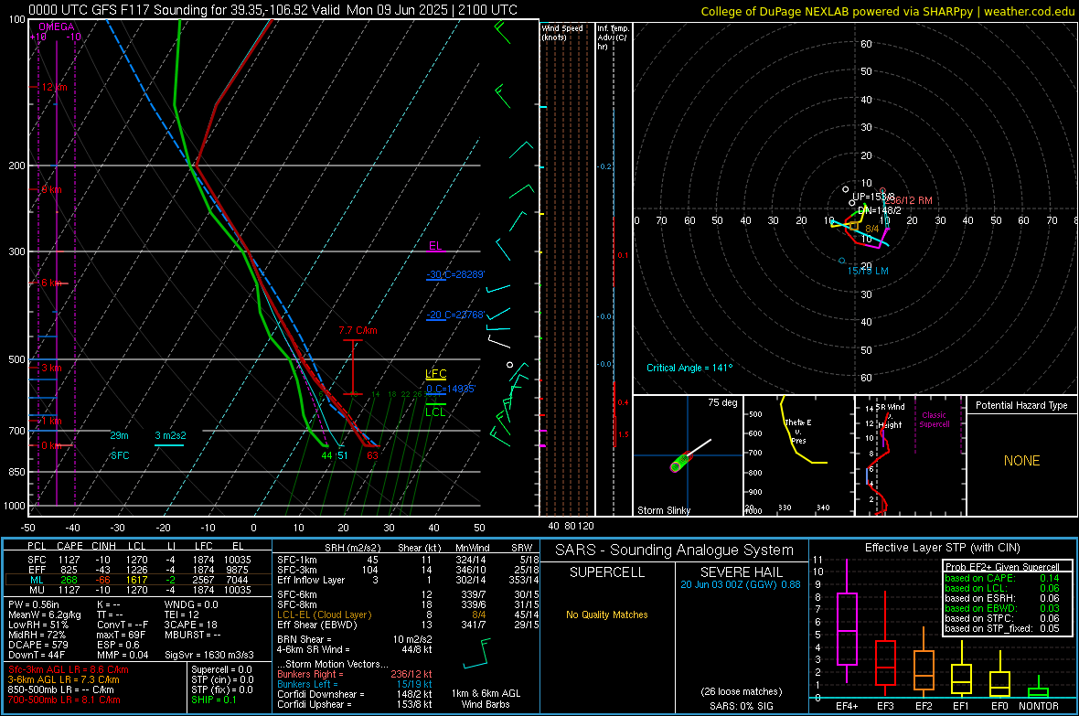
Task: Click the Theta-E v. Pres label
Action: (798, 431)
